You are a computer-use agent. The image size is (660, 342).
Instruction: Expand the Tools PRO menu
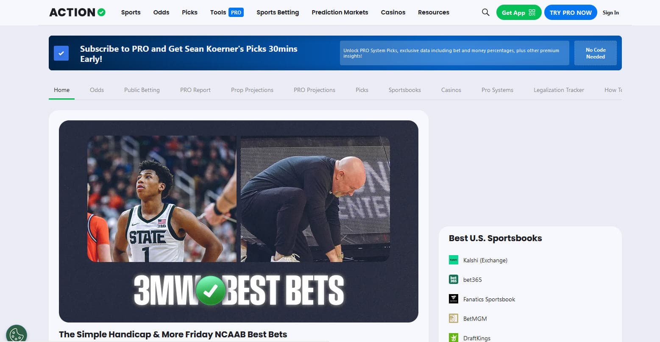[x=226, y=12]
